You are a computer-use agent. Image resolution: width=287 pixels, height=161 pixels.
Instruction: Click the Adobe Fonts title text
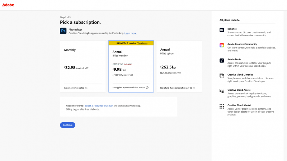click(234, 60)
